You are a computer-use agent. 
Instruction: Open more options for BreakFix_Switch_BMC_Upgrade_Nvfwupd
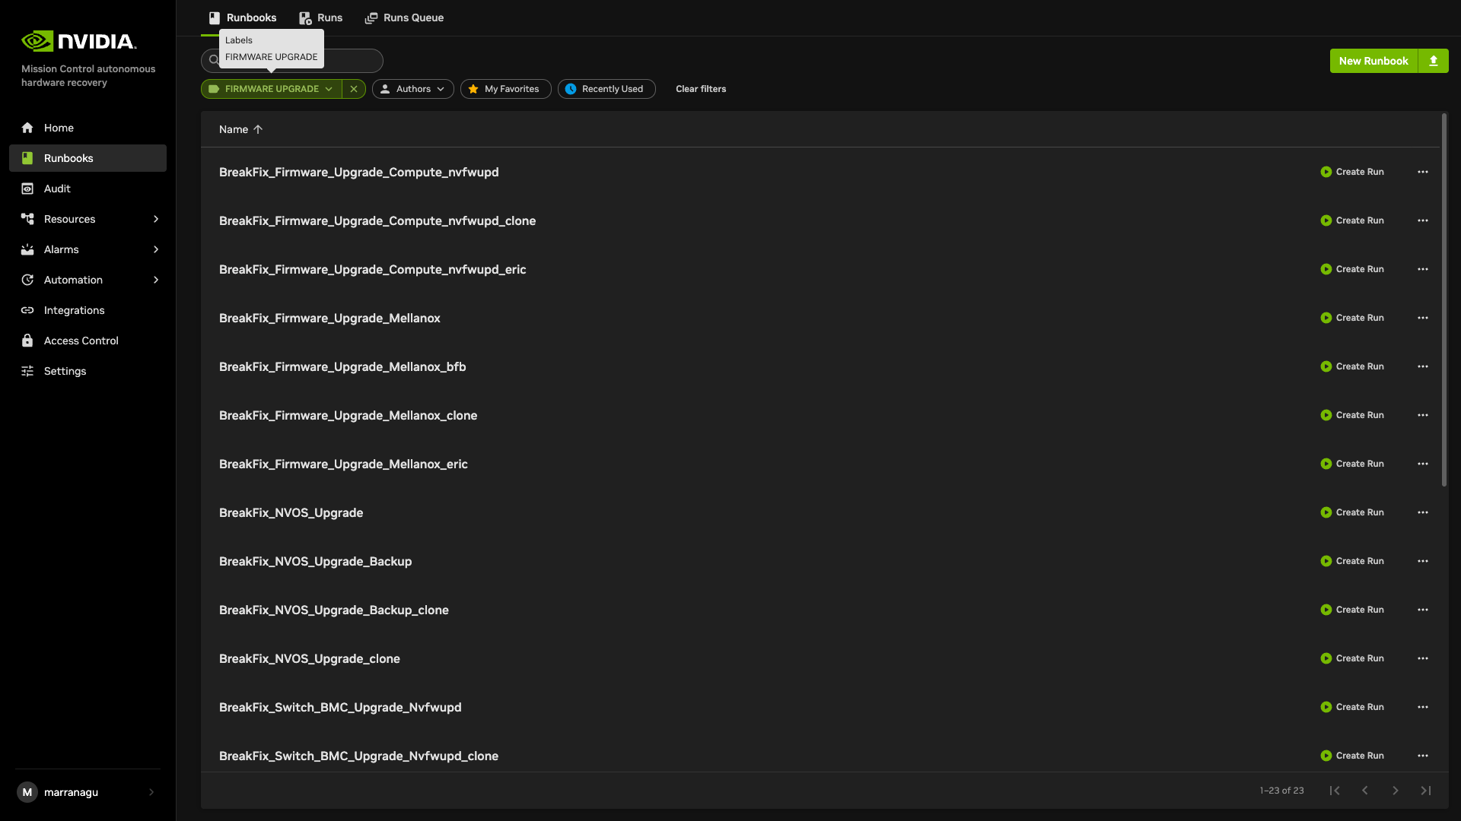(x=1423, y=707)
